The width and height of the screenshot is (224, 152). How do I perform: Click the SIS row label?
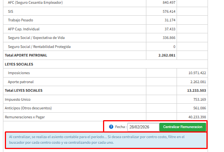tap(10, 12)
